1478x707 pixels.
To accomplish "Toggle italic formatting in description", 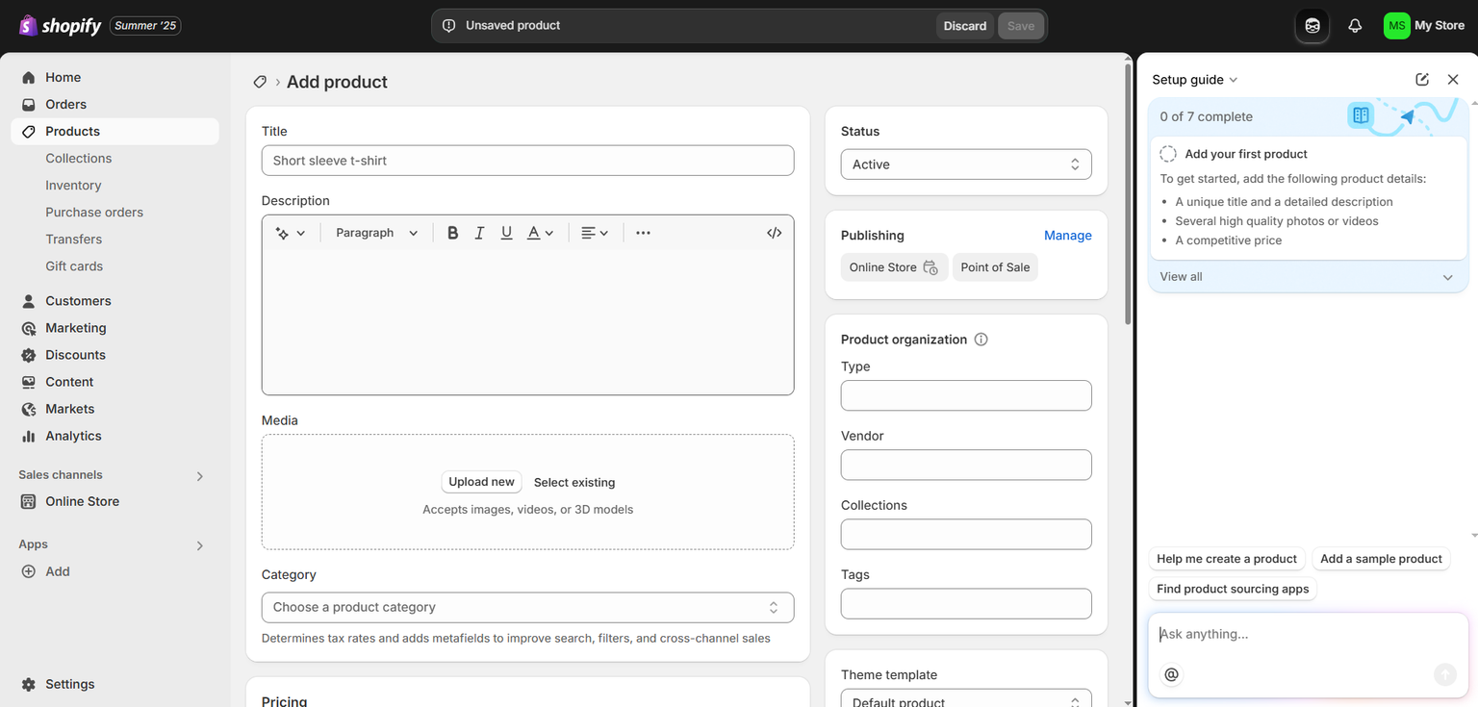I will pyautogui.click(x=479, y=233).
